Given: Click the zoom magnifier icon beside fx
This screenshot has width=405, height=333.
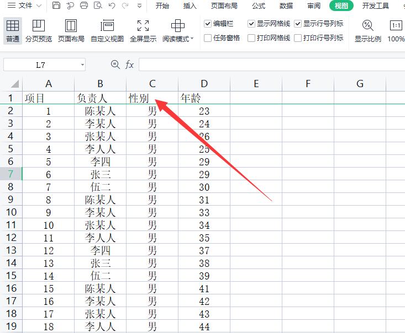Looking at the screenshot, I should click(x=115, y=65).
